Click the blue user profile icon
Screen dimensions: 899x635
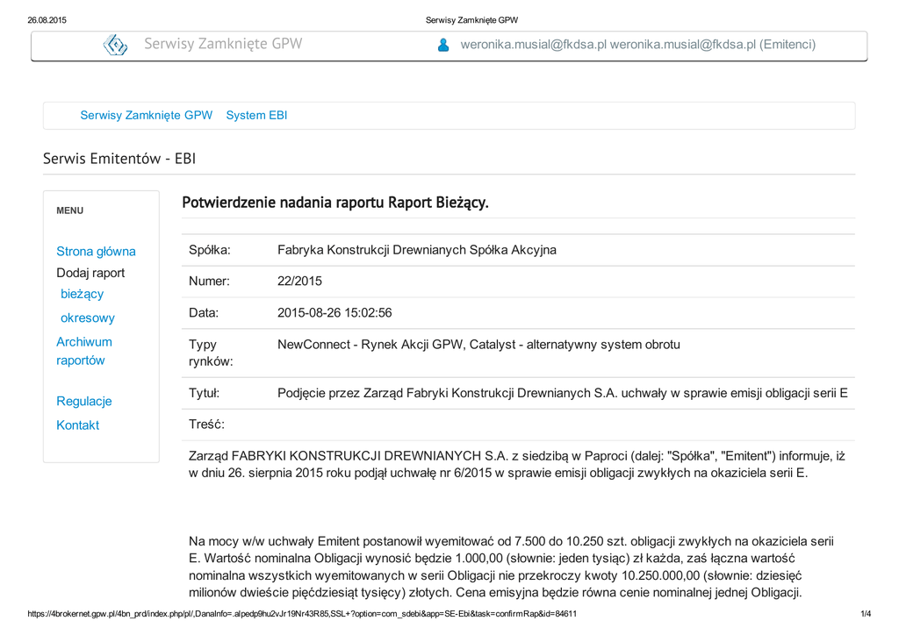443,45
